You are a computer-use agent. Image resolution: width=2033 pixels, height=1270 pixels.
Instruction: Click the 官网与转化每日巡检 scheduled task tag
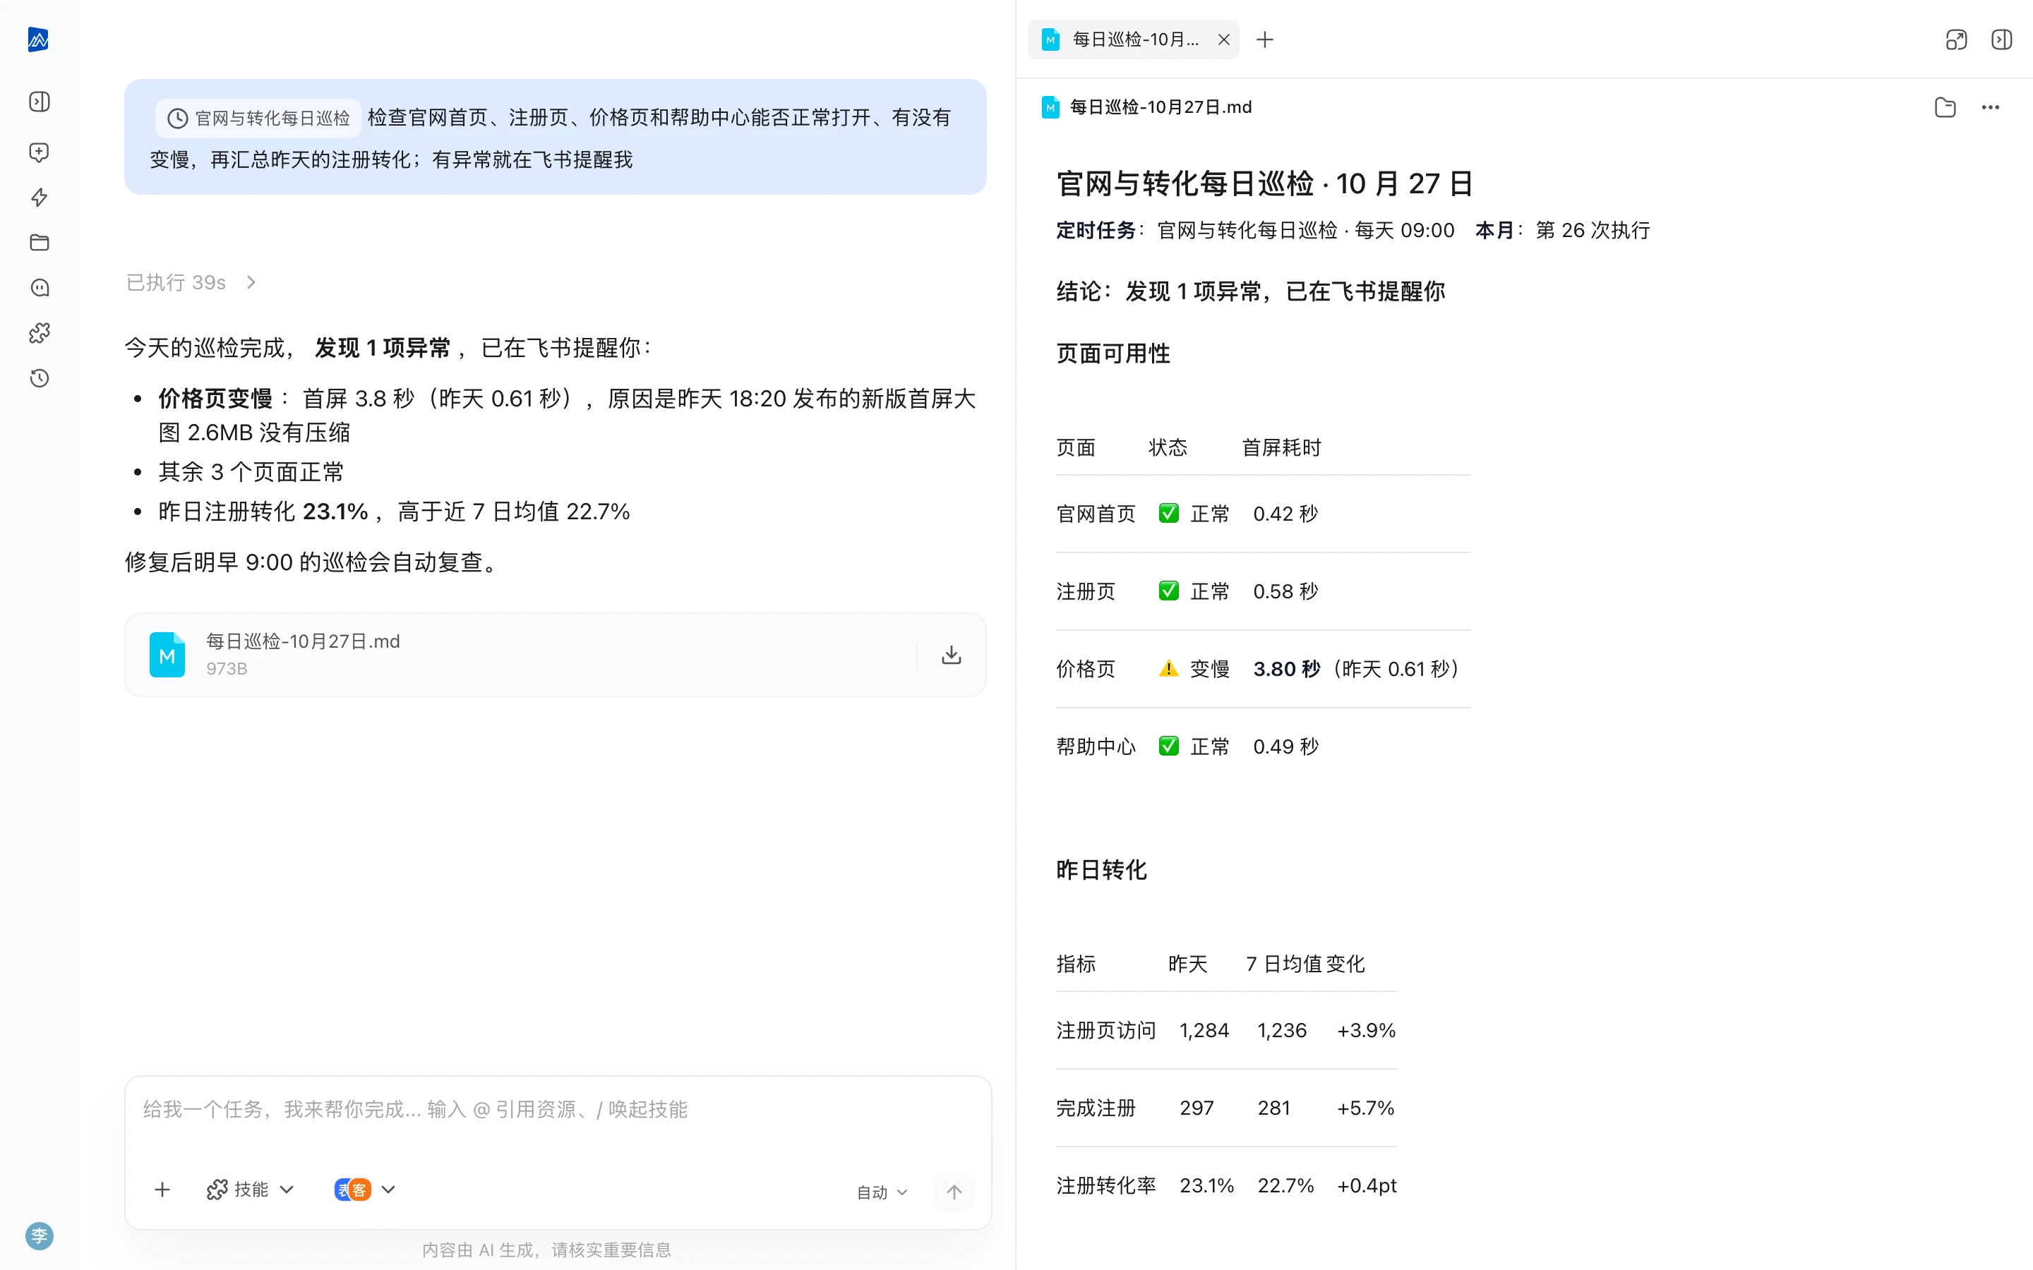click(259, 119)
